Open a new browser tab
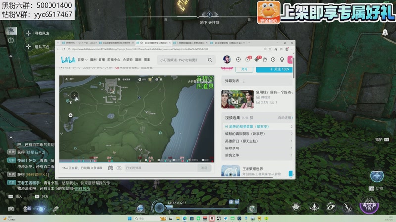The width and height of the screenshot is (396, 222). pyautogui.click(x=249, y=43)
